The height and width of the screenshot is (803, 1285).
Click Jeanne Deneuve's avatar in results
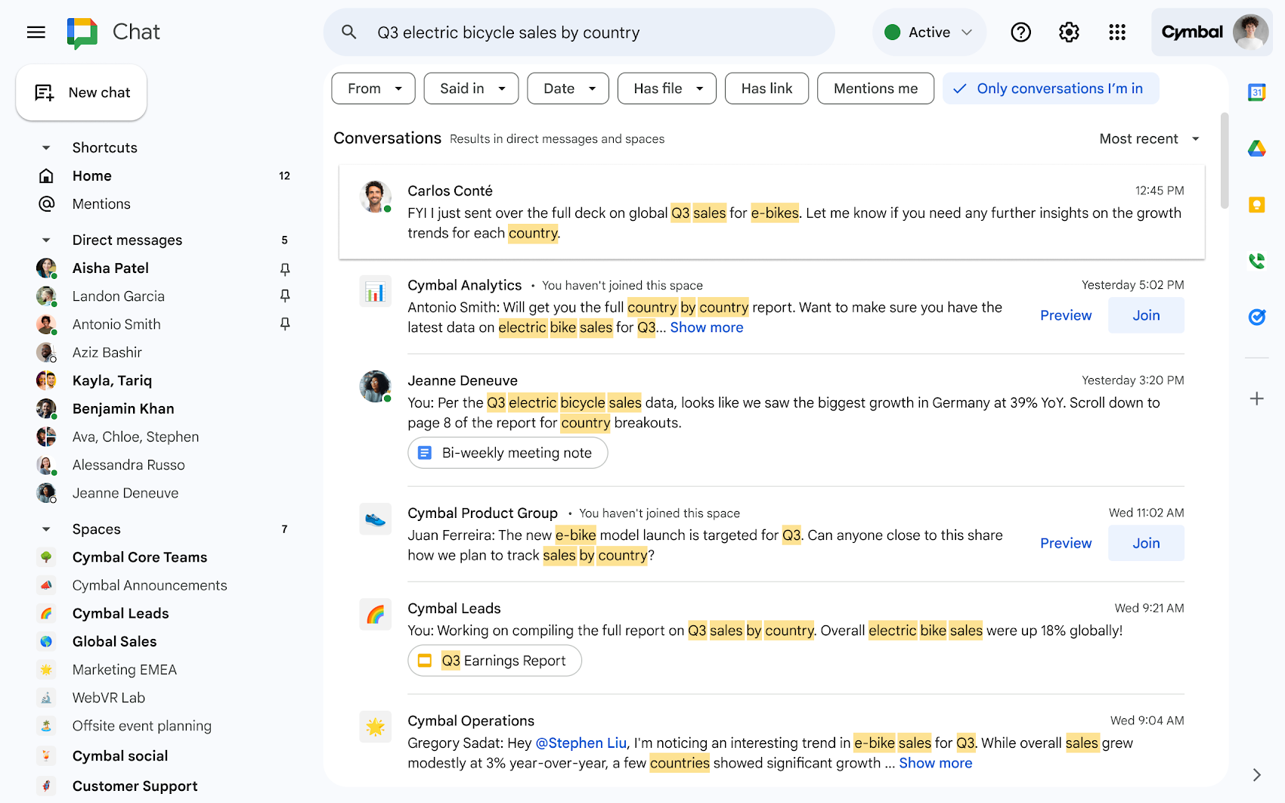375,386
